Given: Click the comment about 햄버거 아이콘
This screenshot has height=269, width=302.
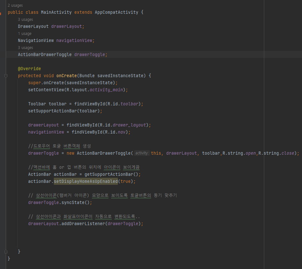Looking at the screenshot, I should click(102, 195).
